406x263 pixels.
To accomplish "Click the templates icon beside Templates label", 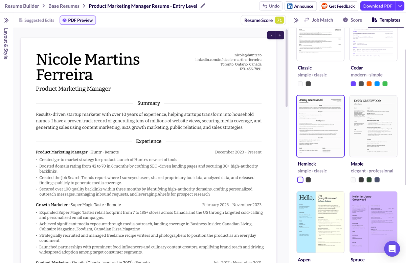I will (x=375, y=20).
